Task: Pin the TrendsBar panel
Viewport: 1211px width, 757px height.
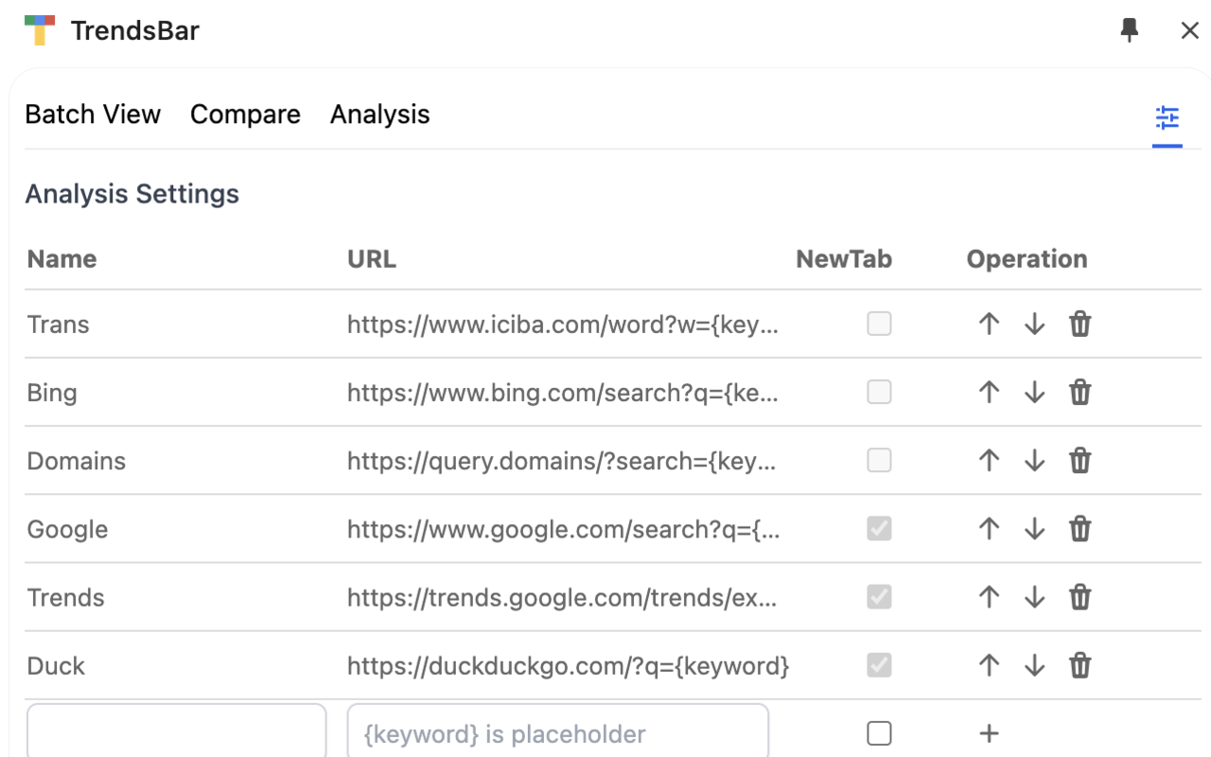Action: pos(1129,30)
